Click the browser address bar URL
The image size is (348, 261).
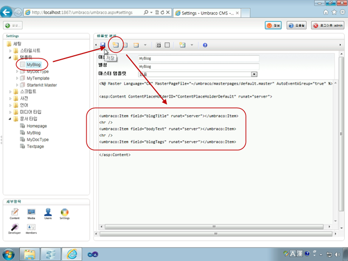[82, 12]
